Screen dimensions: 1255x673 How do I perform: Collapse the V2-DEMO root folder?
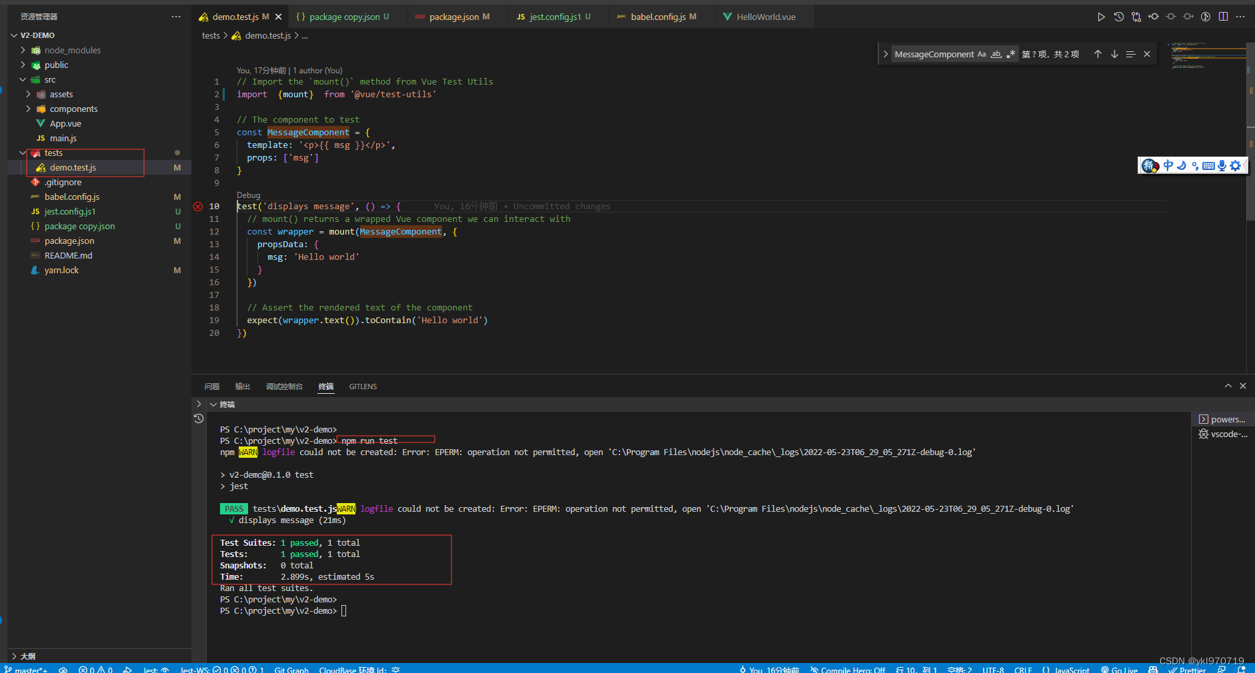14,35
